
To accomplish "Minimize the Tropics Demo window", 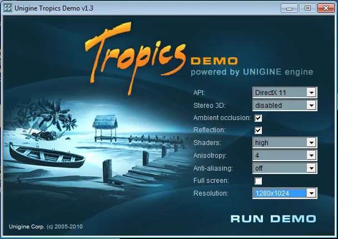I will pyautogui.click(x=289, y=8).
